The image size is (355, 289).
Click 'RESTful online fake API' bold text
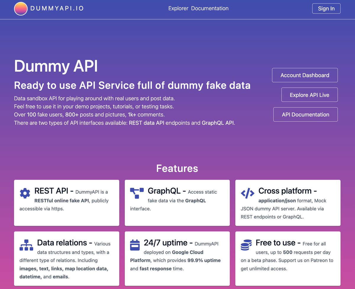tap(62, 201)
